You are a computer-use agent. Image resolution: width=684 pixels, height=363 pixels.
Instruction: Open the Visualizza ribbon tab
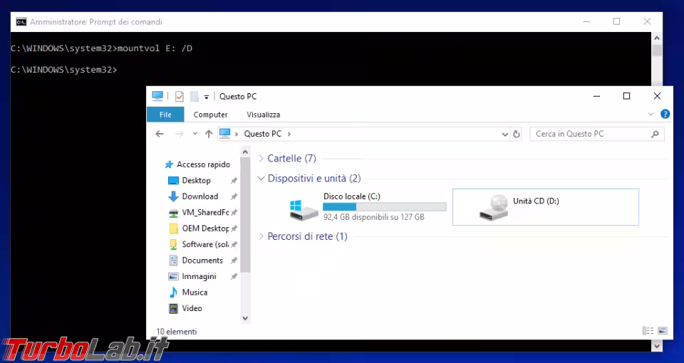point(264,115)
